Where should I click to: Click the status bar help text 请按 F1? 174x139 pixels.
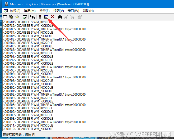(x=30, y=135)
